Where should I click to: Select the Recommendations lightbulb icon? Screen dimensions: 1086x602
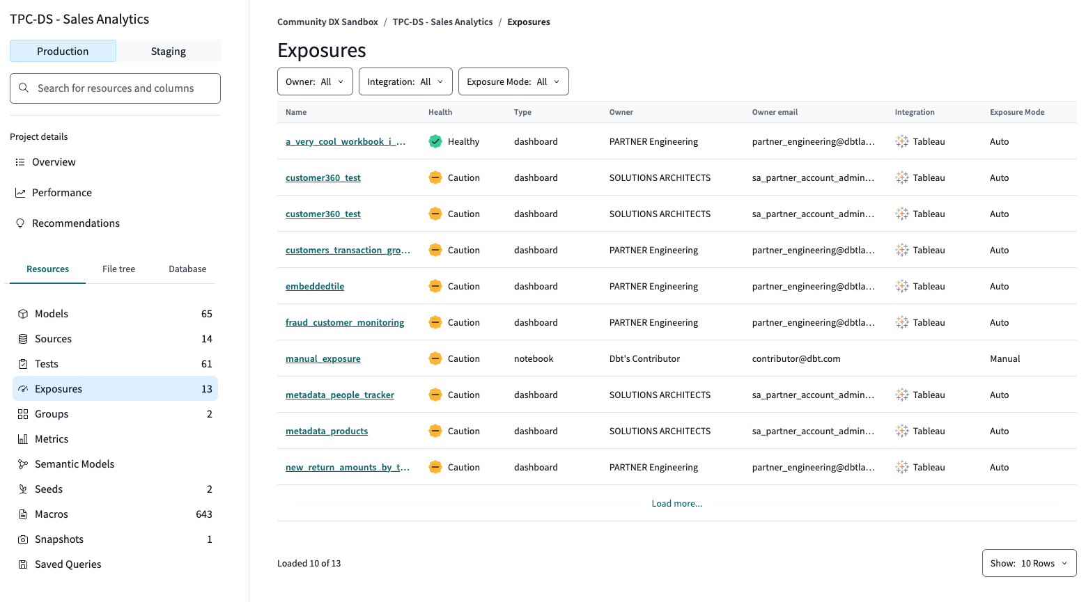point(22,223)
